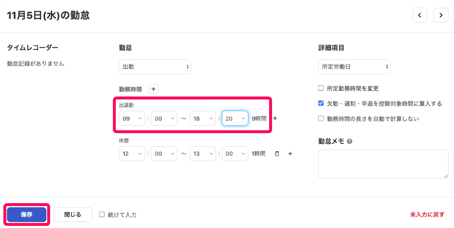The width and height of the screenshot is (454, 228).
Task: Enable 所定勤務時間を変更 checkbox
Action: coord(321,88)
